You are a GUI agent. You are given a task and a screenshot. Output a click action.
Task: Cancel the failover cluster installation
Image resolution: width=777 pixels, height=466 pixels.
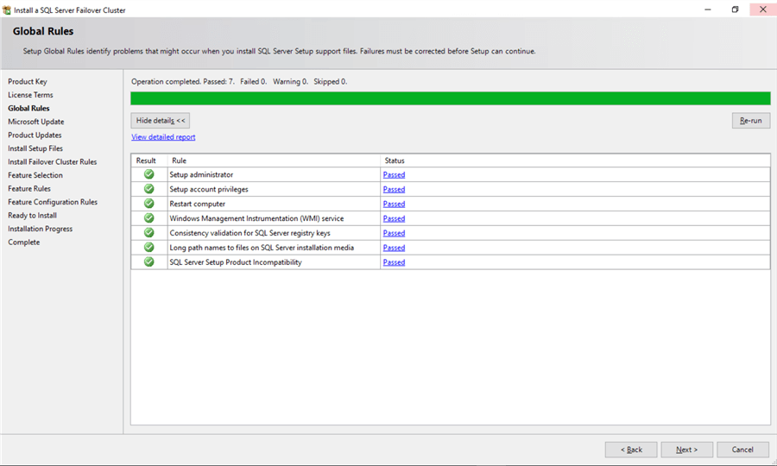[x=742, y=450]
